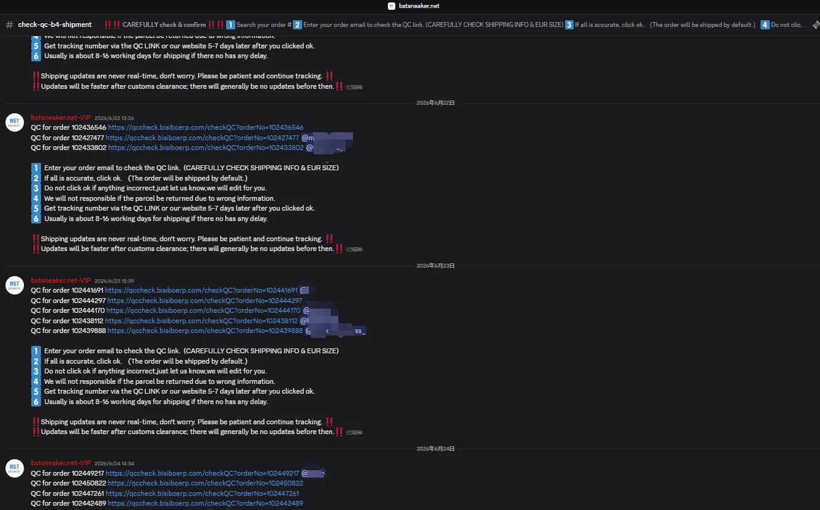Click number 2 emoji in the 6/23 message
820x510 pixels.
coord(36,361)
